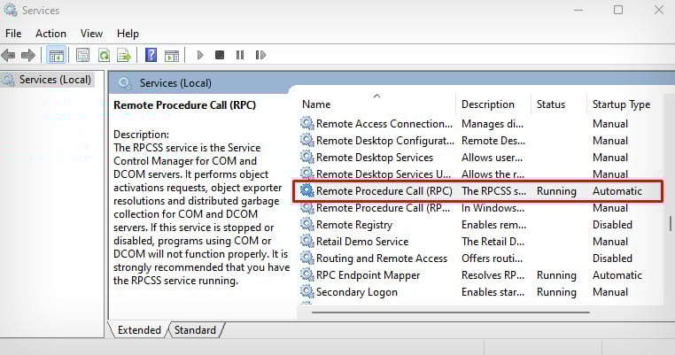Viewport: 675px width, 355px height.
Task: Click 'Offers routi...' description cell
Action: click(x=492, y=259)
